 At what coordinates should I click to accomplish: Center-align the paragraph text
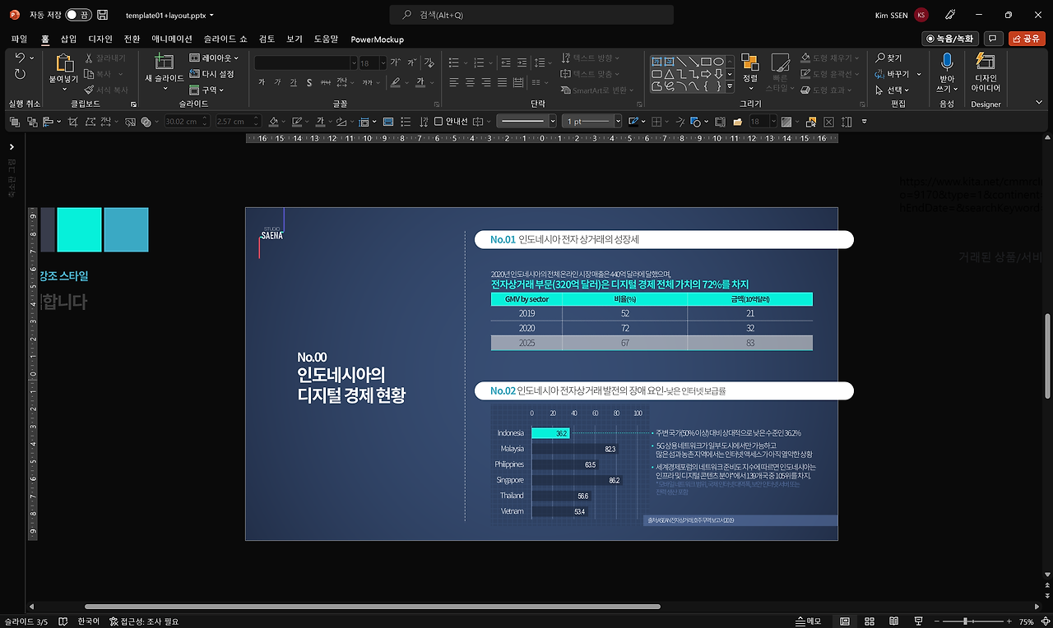470,82
